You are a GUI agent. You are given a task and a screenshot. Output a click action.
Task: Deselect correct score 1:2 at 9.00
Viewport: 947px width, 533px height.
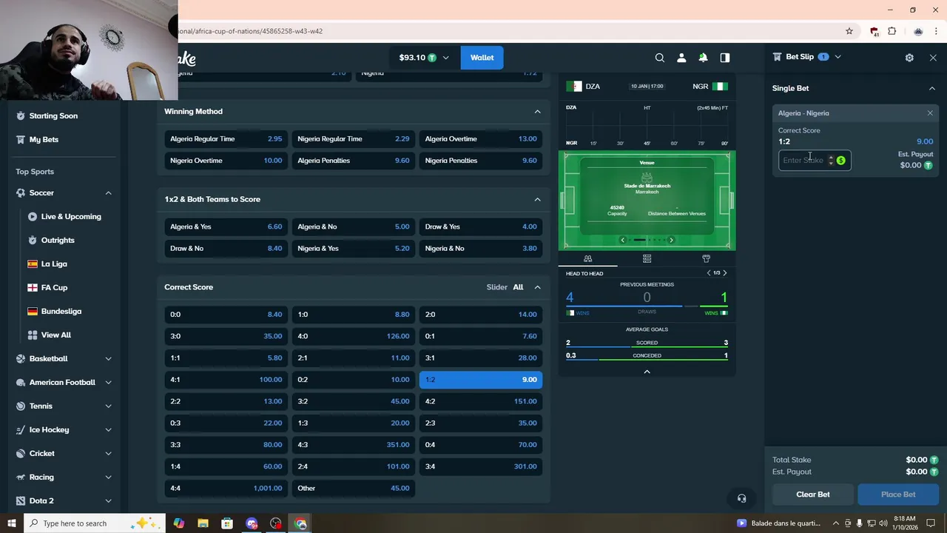click(481, 380)
